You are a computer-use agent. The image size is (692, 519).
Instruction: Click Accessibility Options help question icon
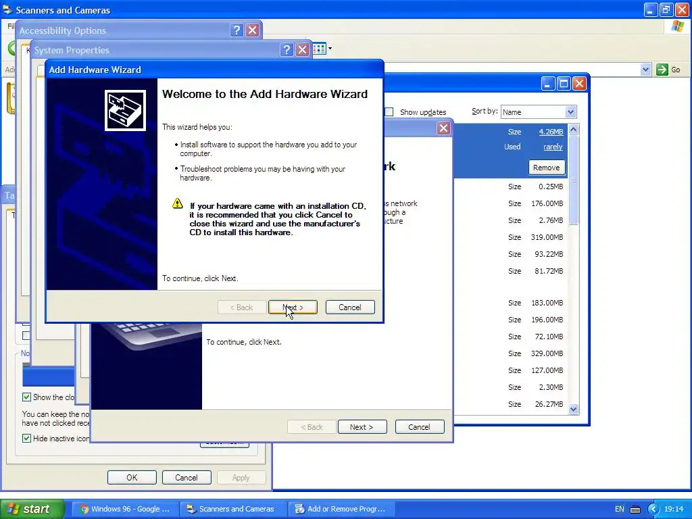(237, 30)
